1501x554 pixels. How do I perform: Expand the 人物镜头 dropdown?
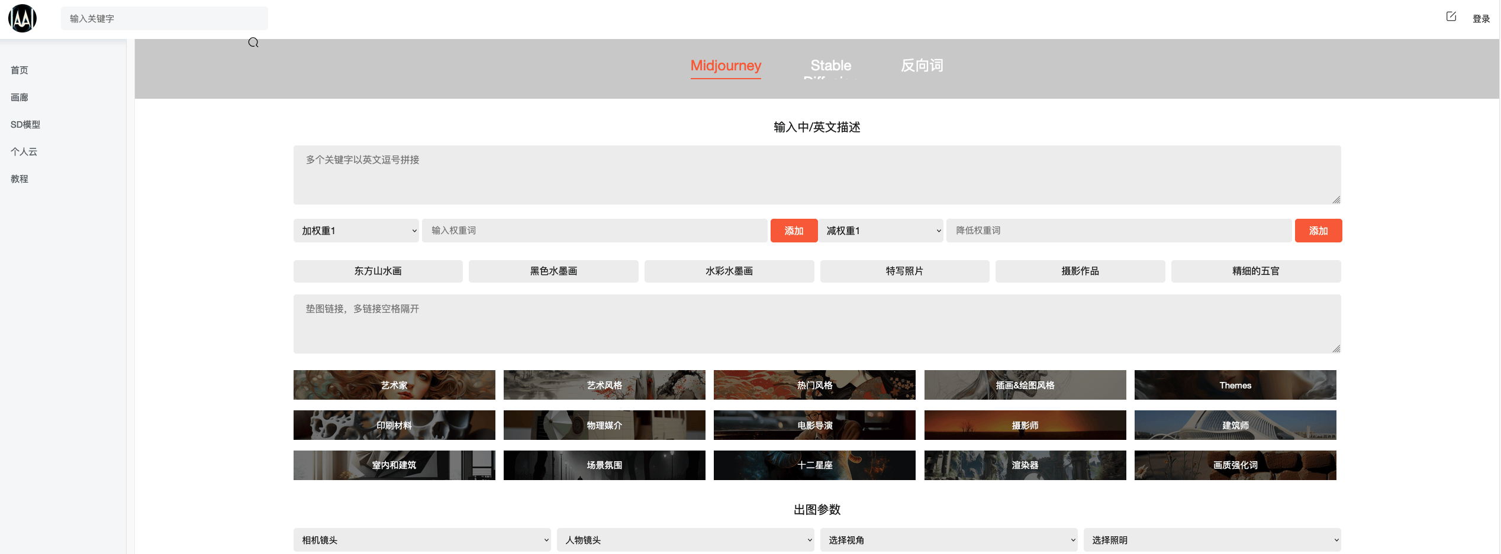685,540
